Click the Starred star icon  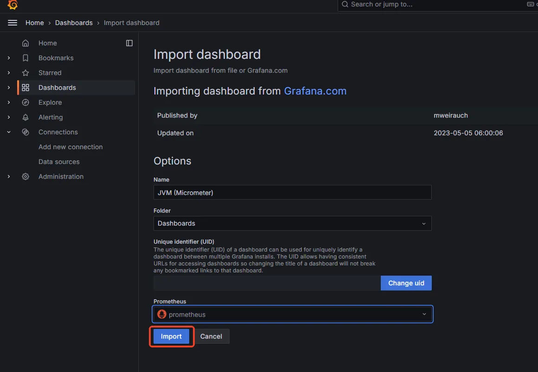pos(26,73)
